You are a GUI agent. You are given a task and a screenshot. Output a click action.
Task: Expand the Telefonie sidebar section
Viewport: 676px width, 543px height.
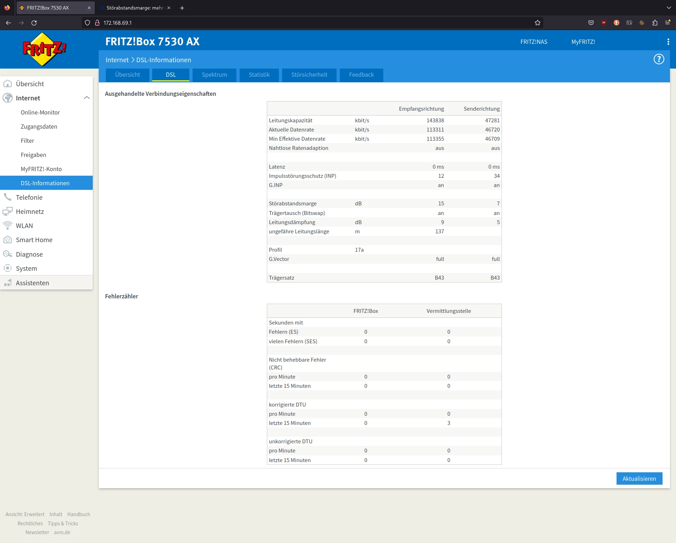point(29,197)
